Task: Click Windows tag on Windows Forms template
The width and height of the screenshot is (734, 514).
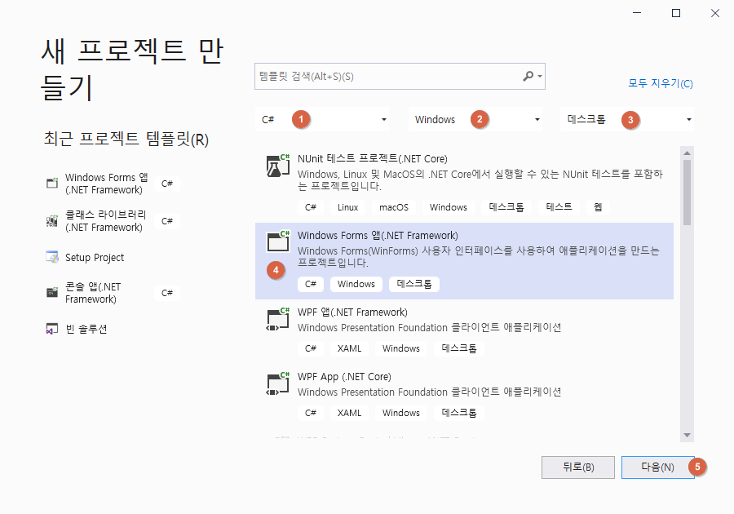Action: pos(356,284)
